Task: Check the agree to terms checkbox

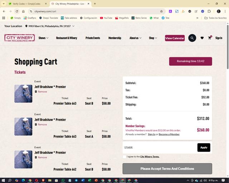Action: click(x=125, y=157)
